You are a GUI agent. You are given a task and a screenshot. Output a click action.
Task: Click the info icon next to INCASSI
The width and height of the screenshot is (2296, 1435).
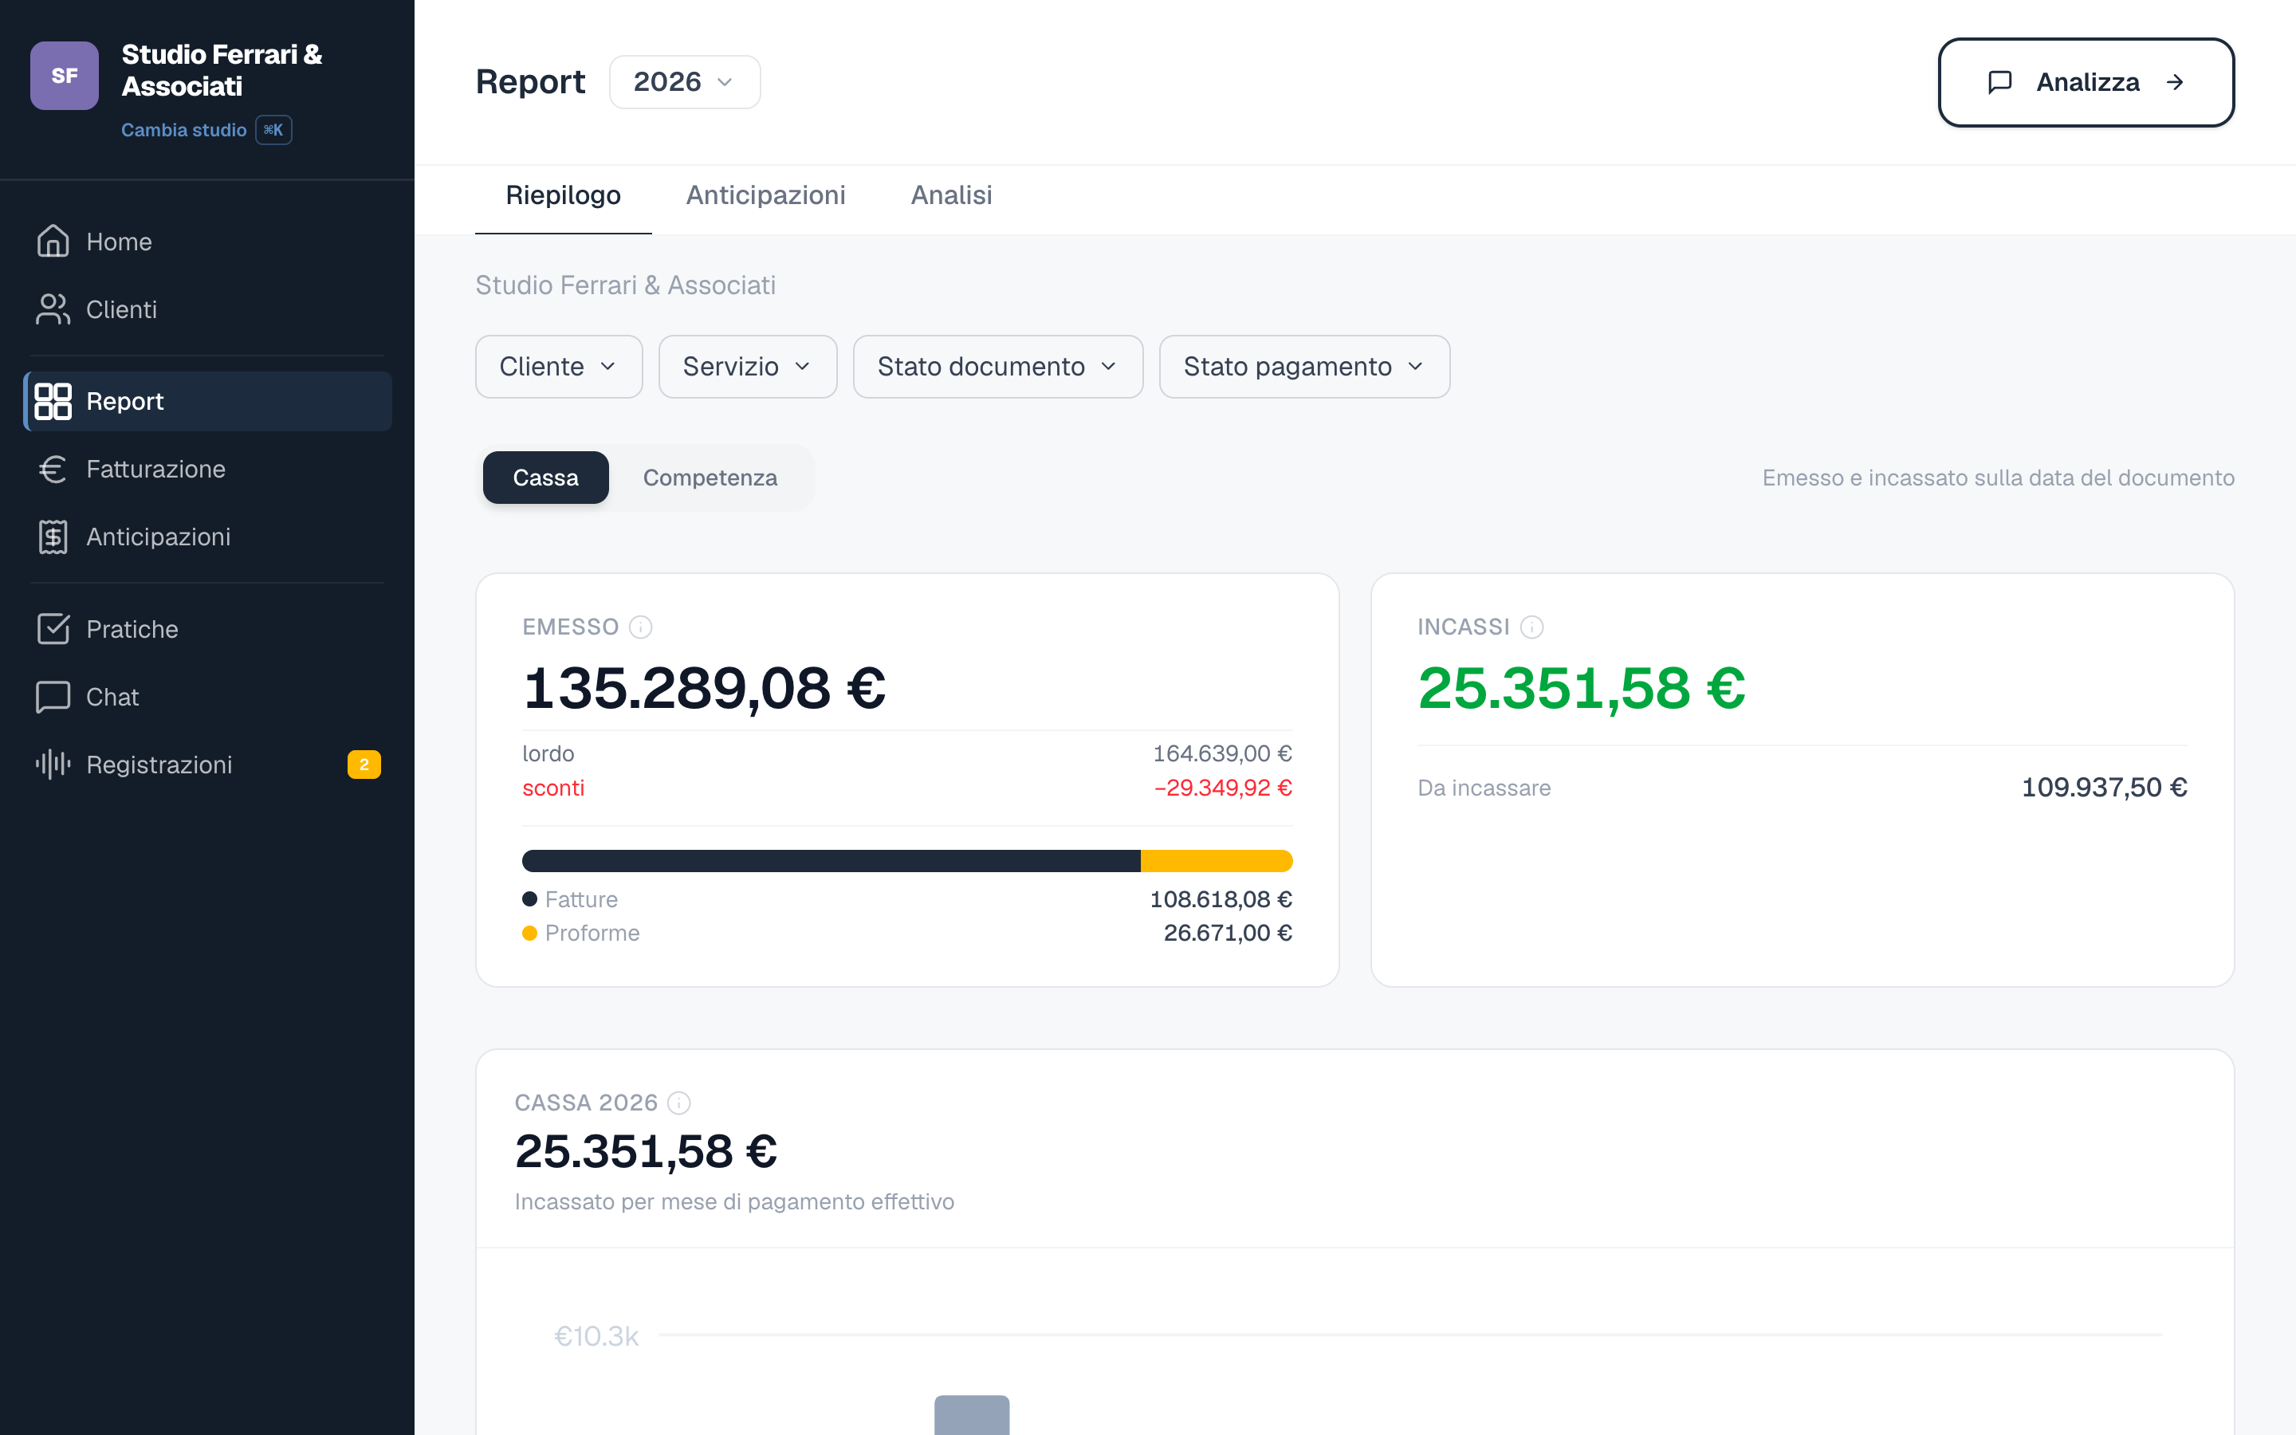coord(1532,627)
